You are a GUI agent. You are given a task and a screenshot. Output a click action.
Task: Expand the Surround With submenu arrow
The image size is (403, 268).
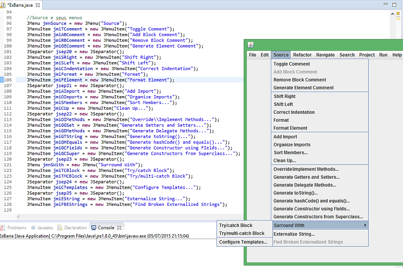pos(365,225)
